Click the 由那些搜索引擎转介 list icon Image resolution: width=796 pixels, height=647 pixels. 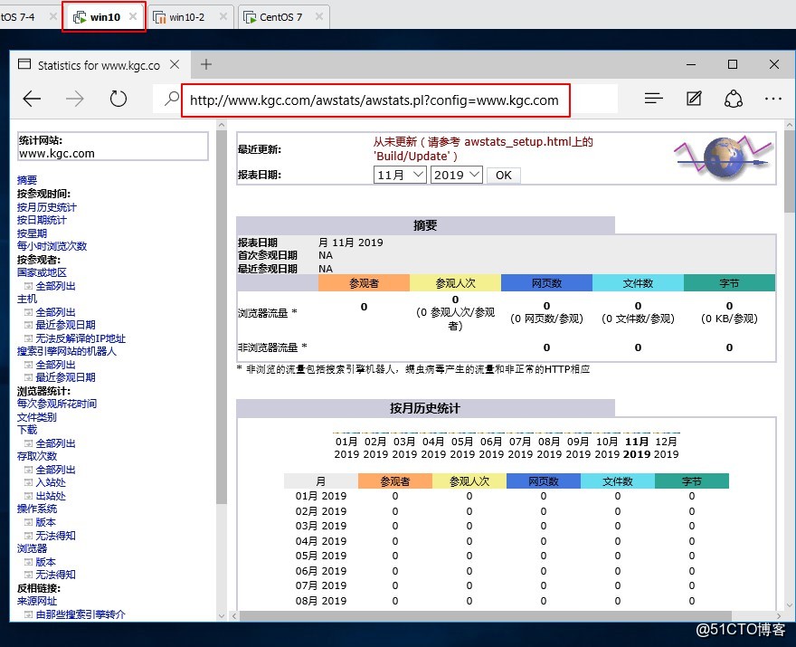[28, 614]
